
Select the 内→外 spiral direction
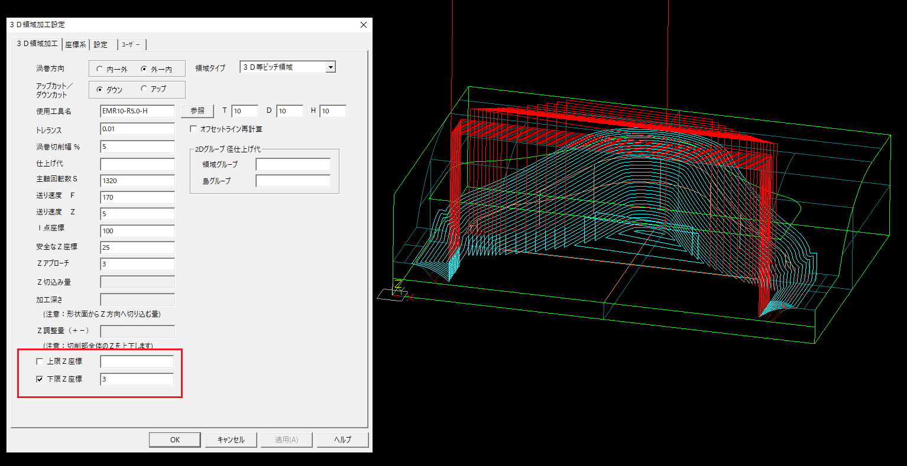pyautogui.click(x=99, y=69)
